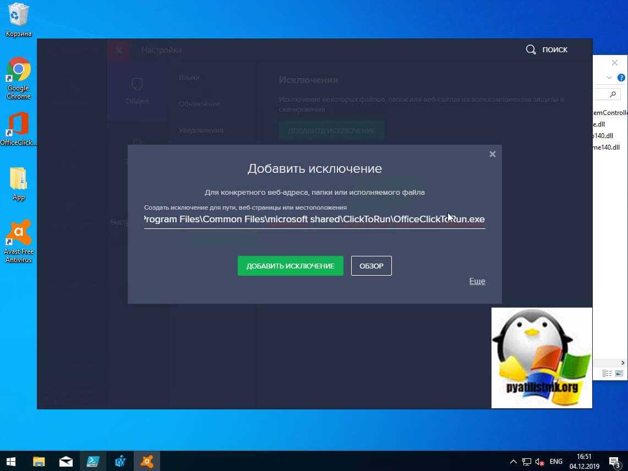Expand the Explorer ribbon chevron
628x471 pixels.
pyautogui.click(x=609, y=78)
